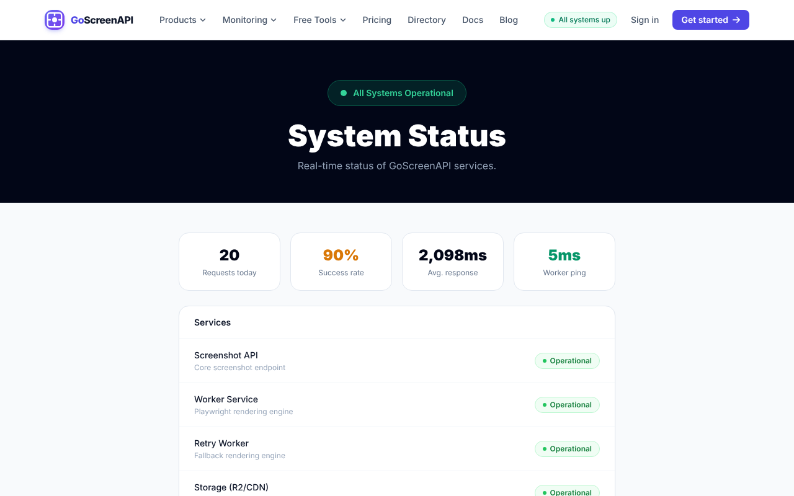Click Operational badge for Screenshot API
This screenshot has width=794, height=496.
tap(567, 361)
